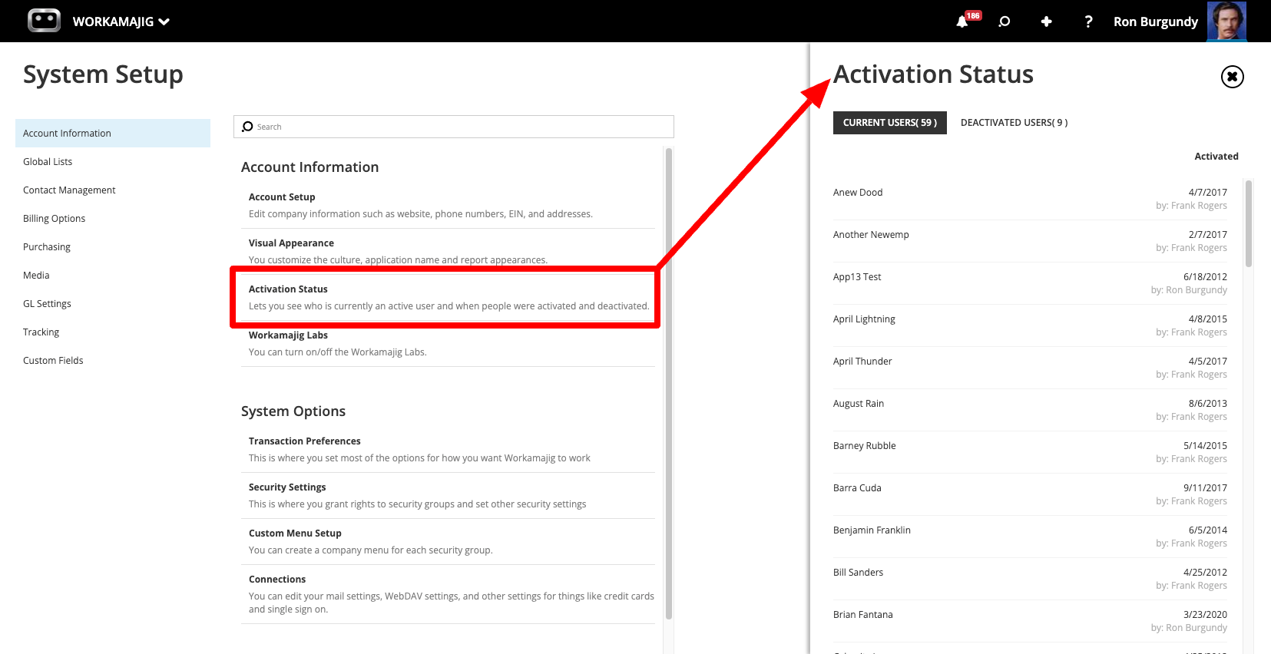The height and width of the screenshot is (654, 1271).
Task: Open Workamajig Labs option
Action: point(448,343)
